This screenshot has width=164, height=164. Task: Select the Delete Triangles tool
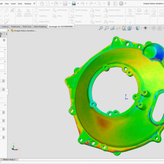[x=79, y=10]
